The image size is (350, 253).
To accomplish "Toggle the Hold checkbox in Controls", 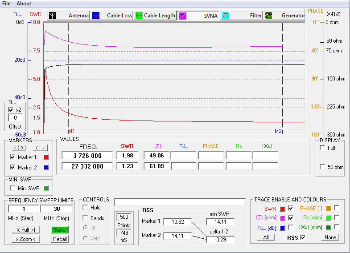I will [85, 208].
